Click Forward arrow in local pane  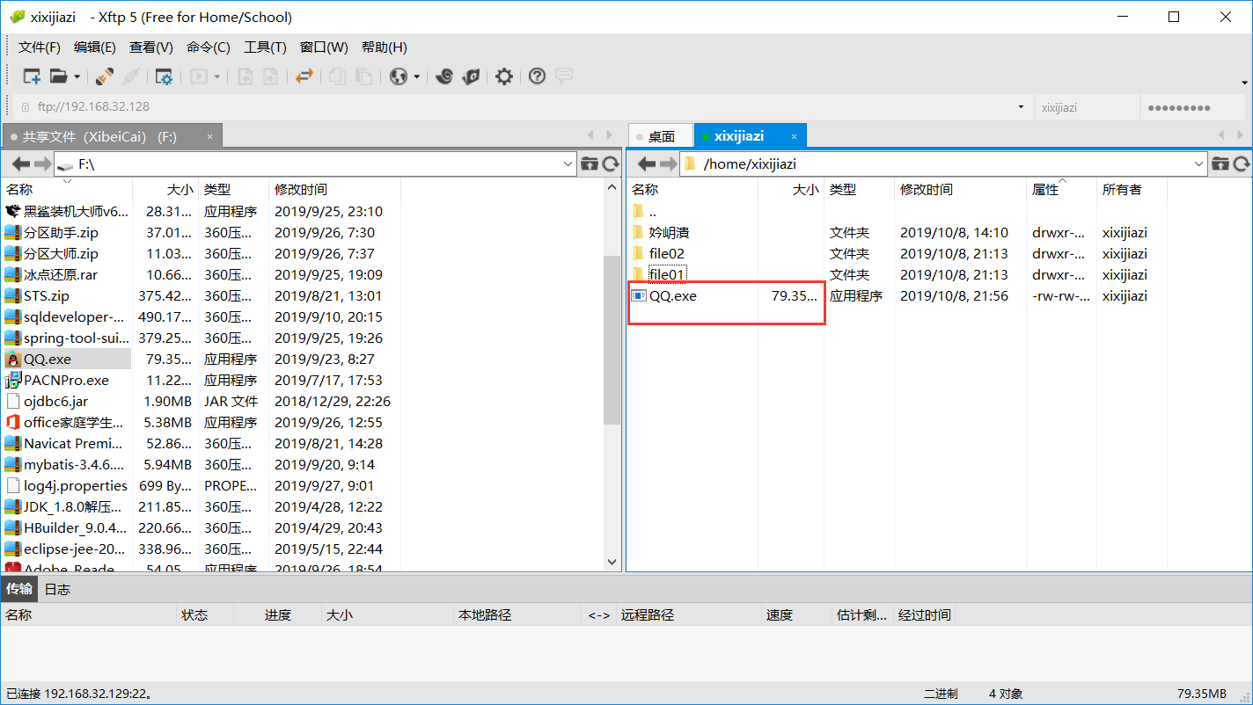(43, 164)
